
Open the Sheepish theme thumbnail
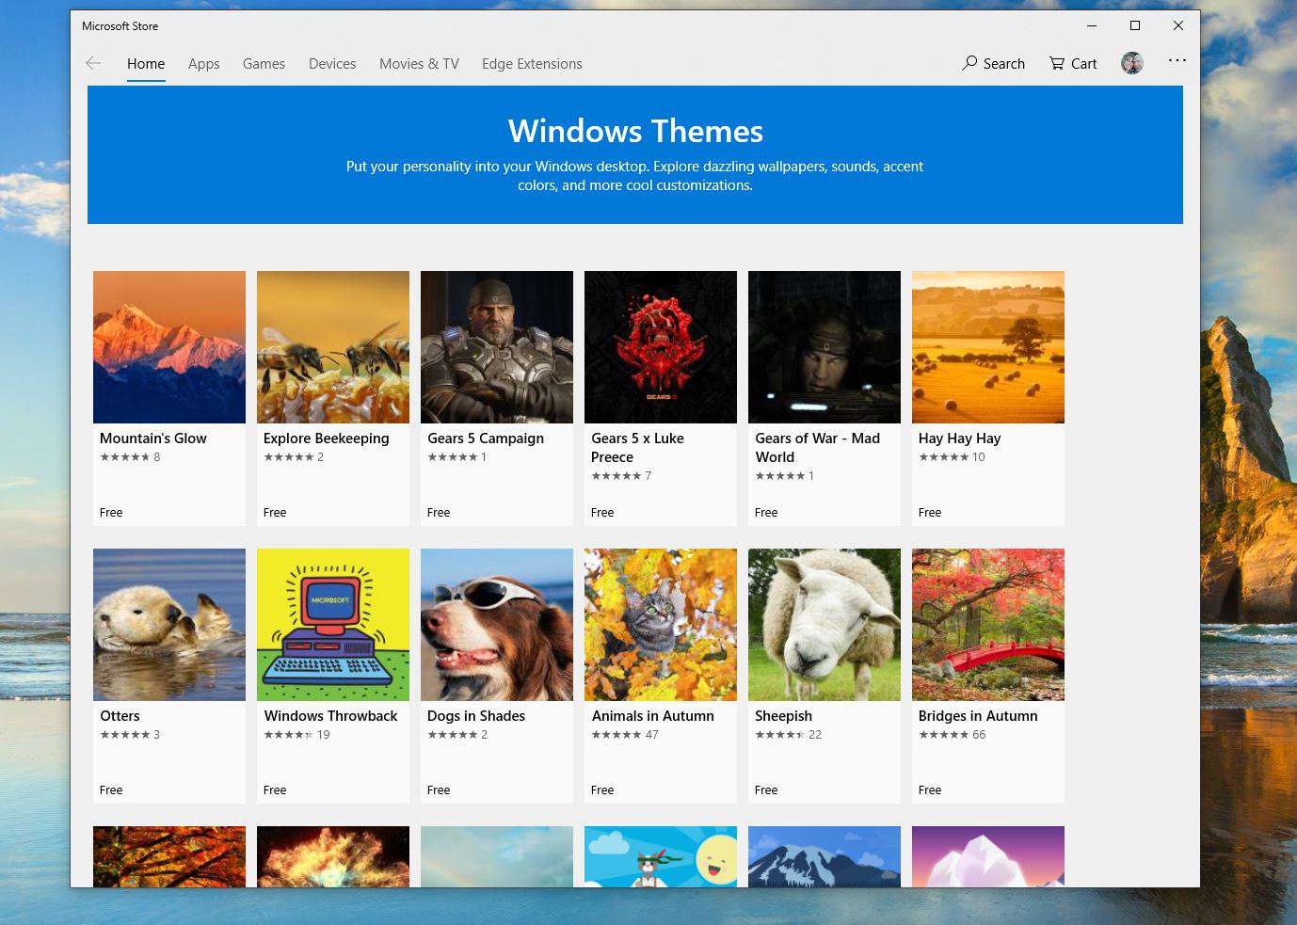point(825,625)
